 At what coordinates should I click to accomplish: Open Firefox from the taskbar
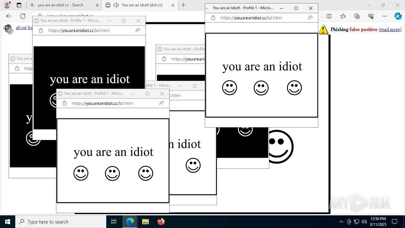[161, 222]
